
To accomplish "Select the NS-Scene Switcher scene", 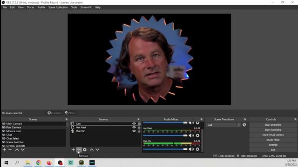I will tap(34, 142).
